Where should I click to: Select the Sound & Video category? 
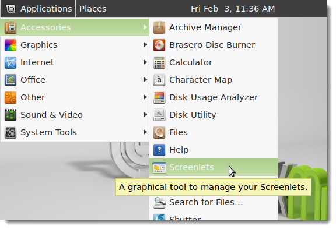tap(75, 115)
